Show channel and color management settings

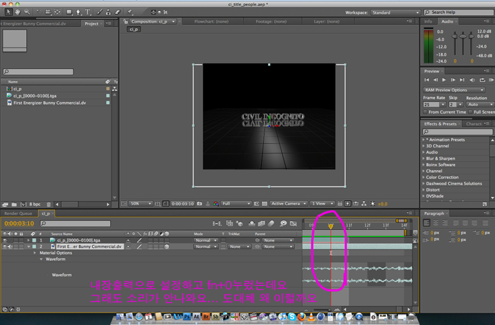(216, 204)
